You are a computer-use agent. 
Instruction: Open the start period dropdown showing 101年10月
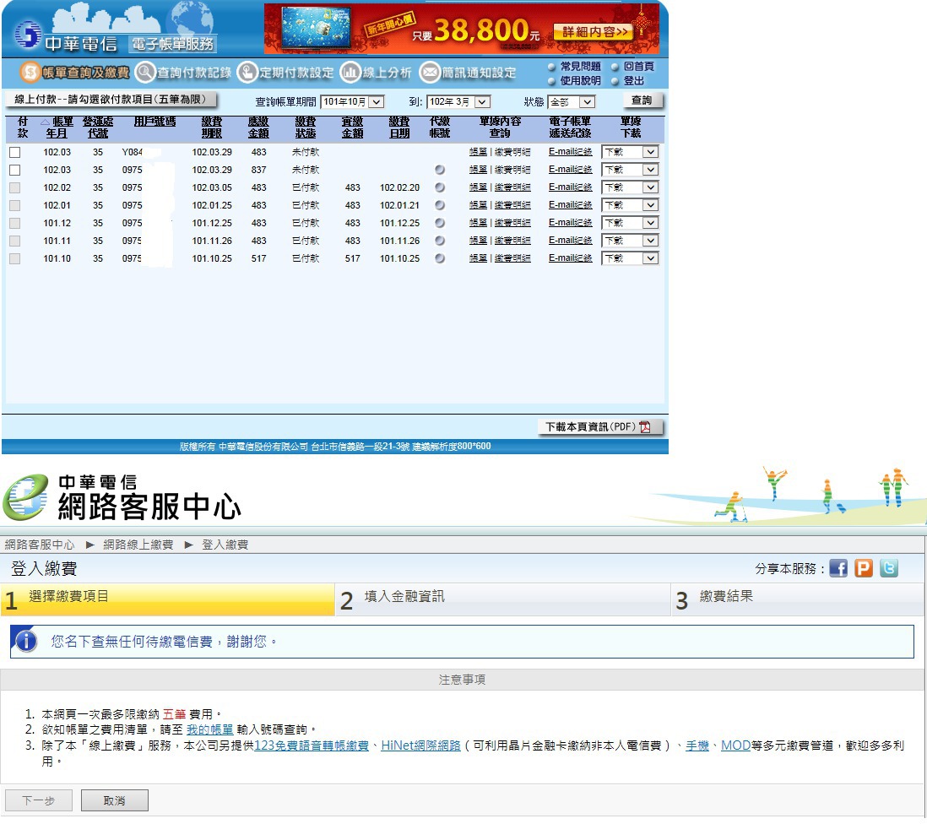pyautogui.click(x=352, y=101)
